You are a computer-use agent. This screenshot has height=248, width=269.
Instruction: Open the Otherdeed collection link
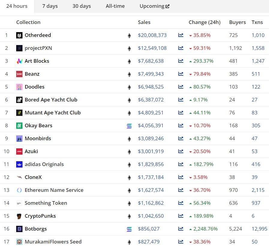tap(38, 35)
